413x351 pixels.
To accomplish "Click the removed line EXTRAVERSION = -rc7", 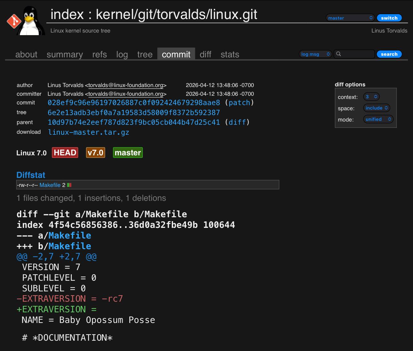I will pyautogui.click(x=70, y=299).
